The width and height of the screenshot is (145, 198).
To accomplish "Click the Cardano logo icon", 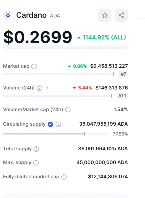I will [8, 15].
